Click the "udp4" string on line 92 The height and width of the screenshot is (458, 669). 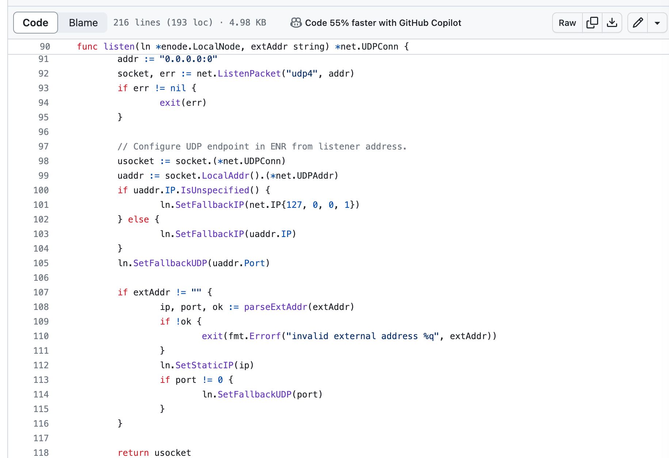[x=302, y=74]
